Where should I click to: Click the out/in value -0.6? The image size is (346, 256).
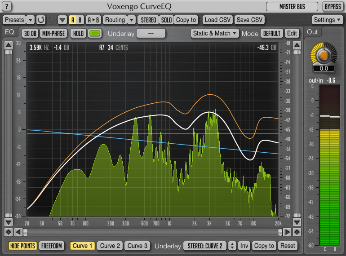coord(331,80)
